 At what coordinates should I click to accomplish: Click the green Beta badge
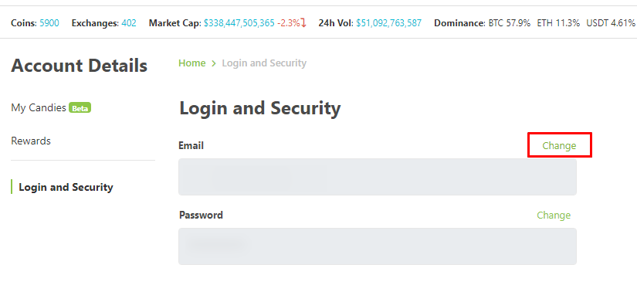80,108
